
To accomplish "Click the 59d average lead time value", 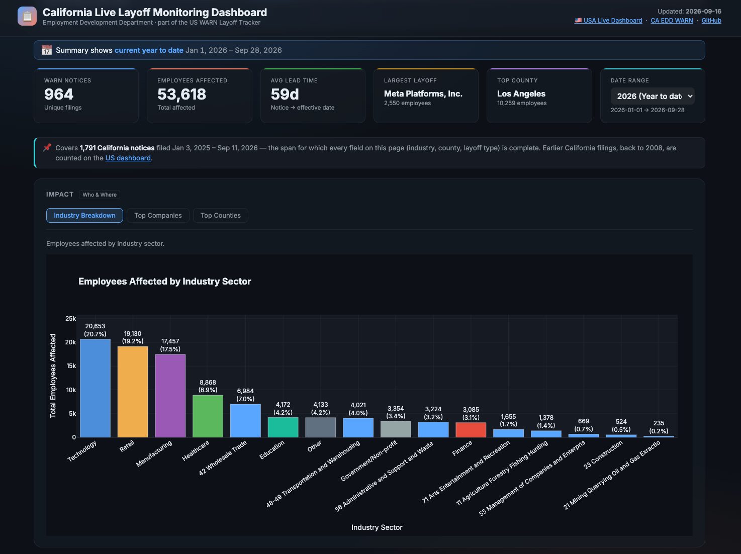I will point(285,94).
